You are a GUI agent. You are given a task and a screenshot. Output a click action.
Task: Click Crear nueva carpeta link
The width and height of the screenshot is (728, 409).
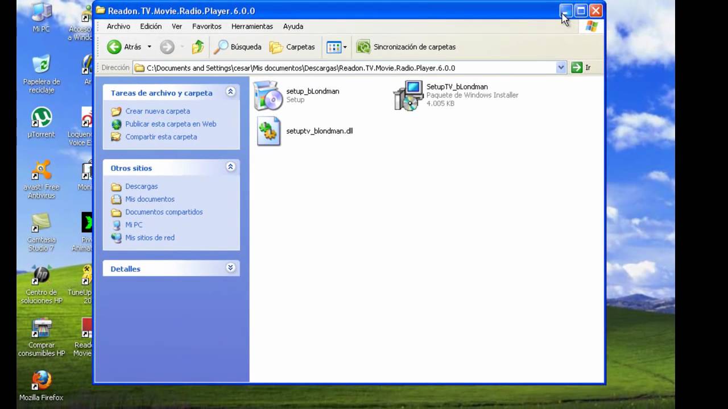(x=158, y=111)
